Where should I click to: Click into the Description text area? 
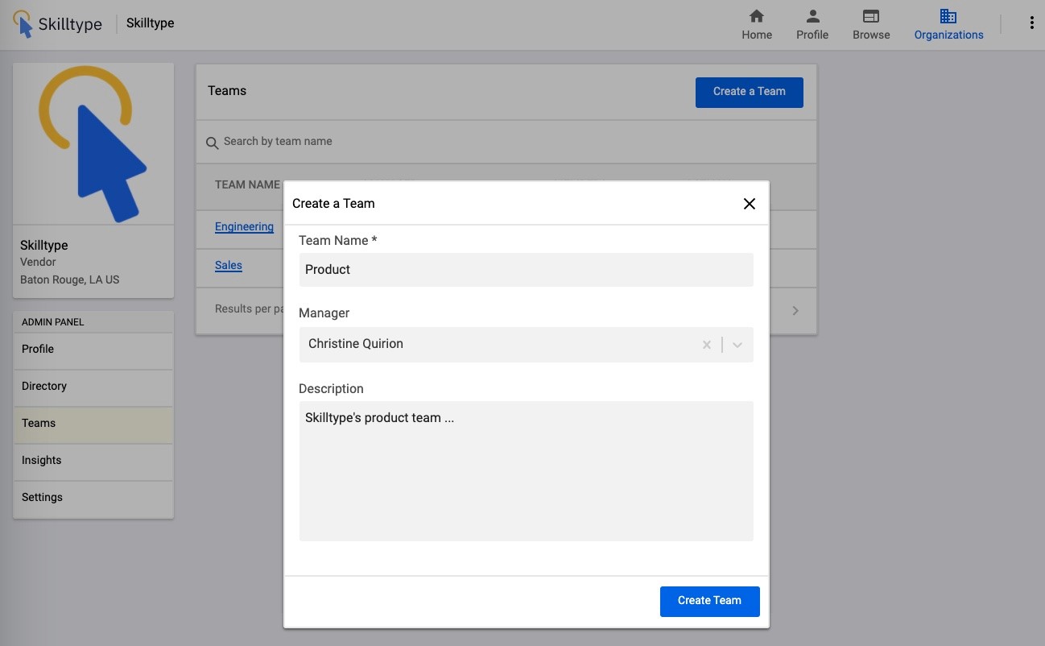pos(526,471)
